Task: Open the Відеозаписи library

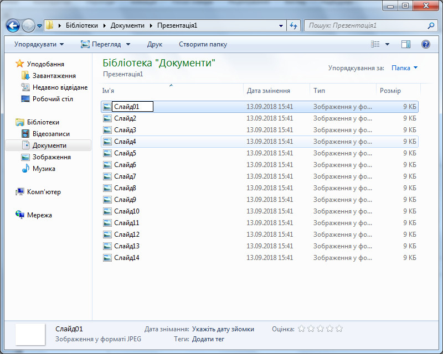Action: [x=51, y=134]
